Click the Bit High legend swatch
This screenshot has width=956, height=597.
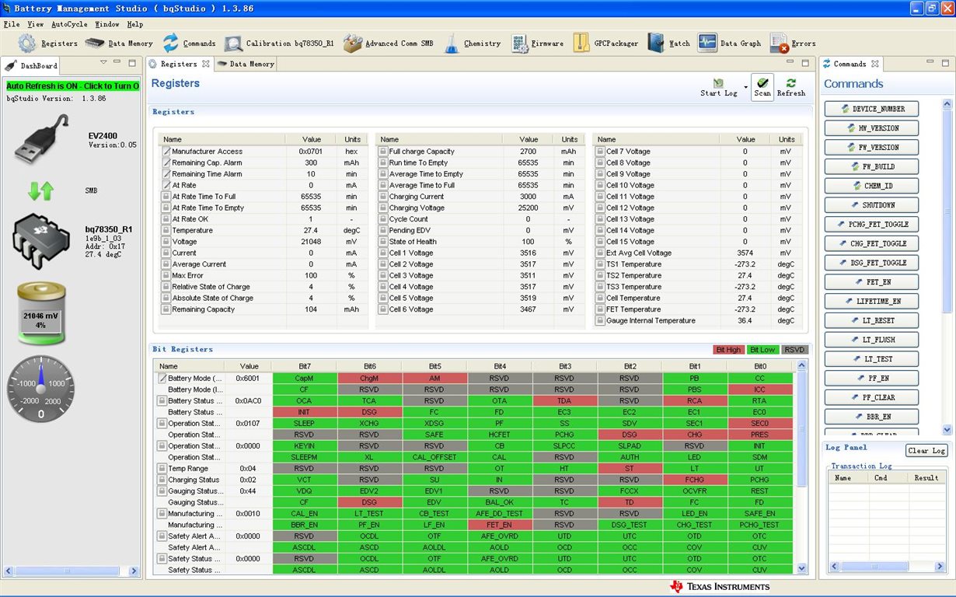coord(728,350)
